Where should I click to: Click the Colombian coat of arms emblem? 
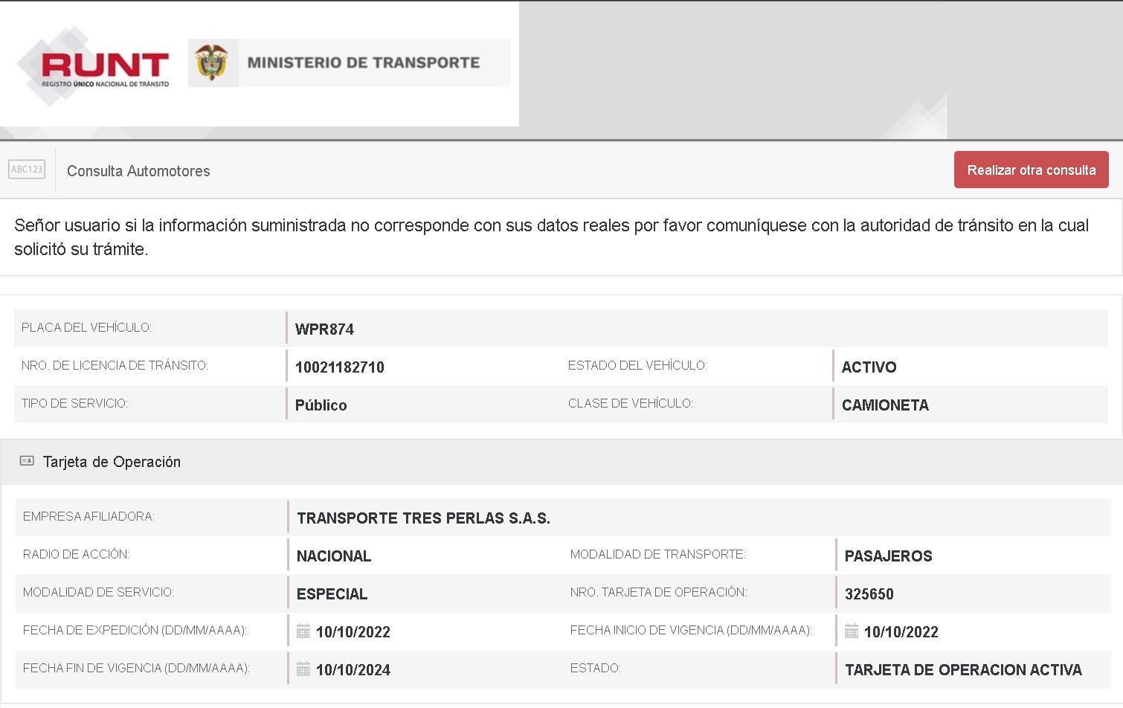[212, 62]
